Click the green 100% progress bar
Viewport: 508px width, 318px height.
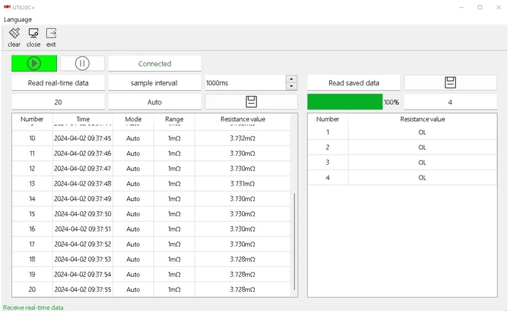point(345,102)
